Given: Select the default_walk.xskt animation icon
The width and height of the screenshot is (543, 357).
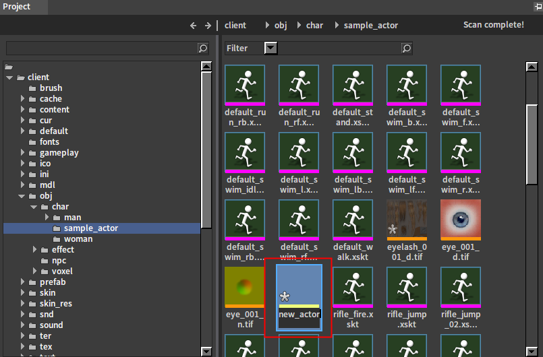Looking at the screenshot, I should tap(353, 220).
